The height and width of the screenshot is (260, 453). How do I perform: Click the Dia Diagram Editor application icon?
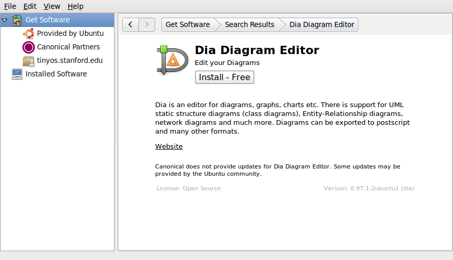[172, 60]
